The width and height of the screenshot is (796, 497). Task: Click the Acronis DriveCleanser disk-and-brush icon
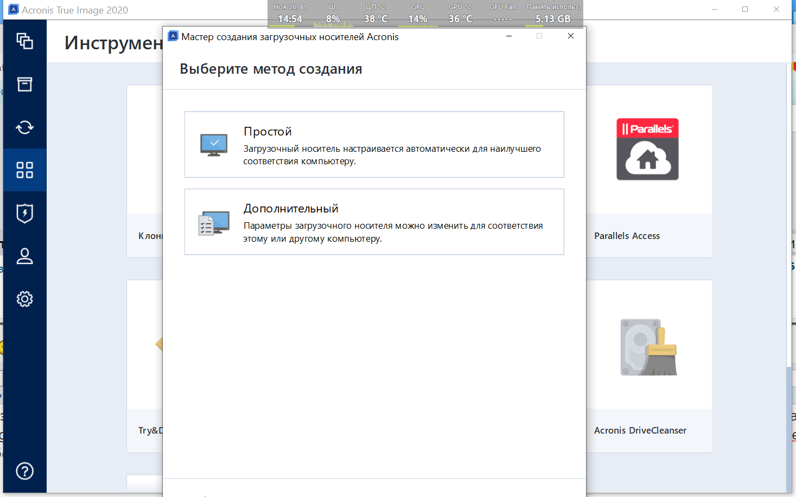pyautogui.click(x=649, y=347)
